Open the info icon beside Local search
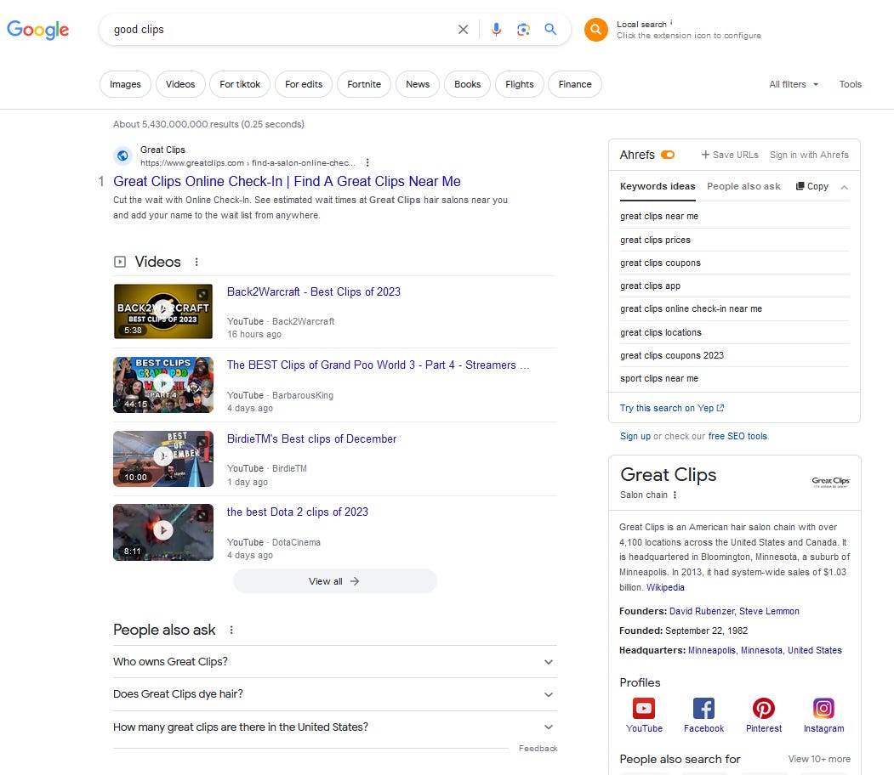 [671, 23]
